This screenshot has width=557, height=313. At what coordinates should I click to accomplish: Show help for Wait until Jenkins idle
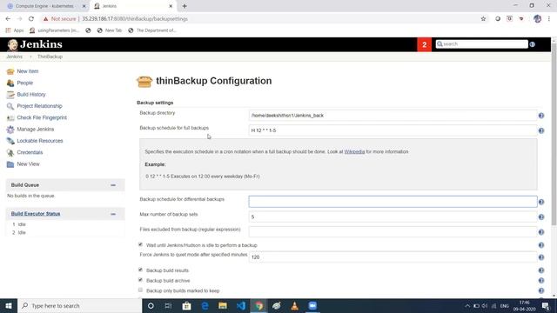(541, 245)
